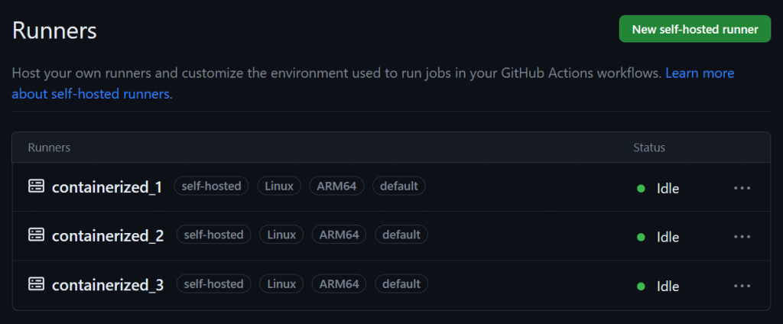The image size is (783, 324).
Task: Open the three-dot menu for containerized_1
Action: (x=742, y=188)
